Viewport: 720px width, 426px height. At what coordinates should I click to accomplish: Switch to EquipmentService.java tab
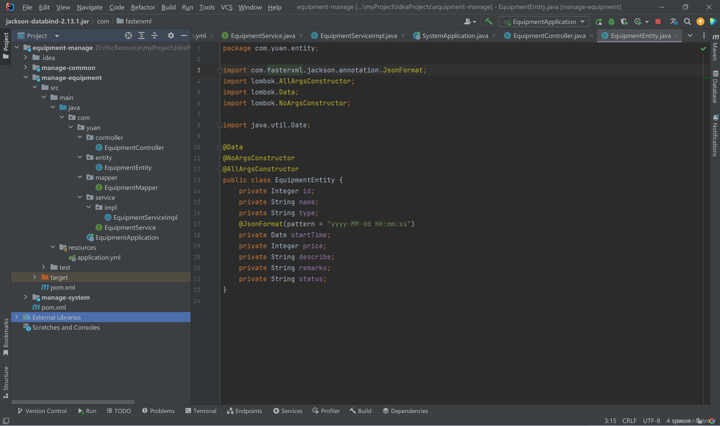point(262,36)
